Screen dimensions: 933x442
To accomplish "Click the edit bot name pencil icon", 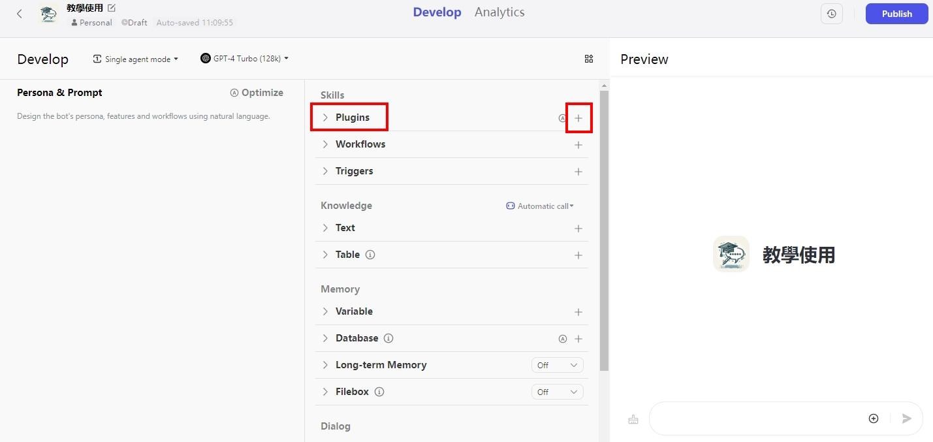I will (112, 8).
